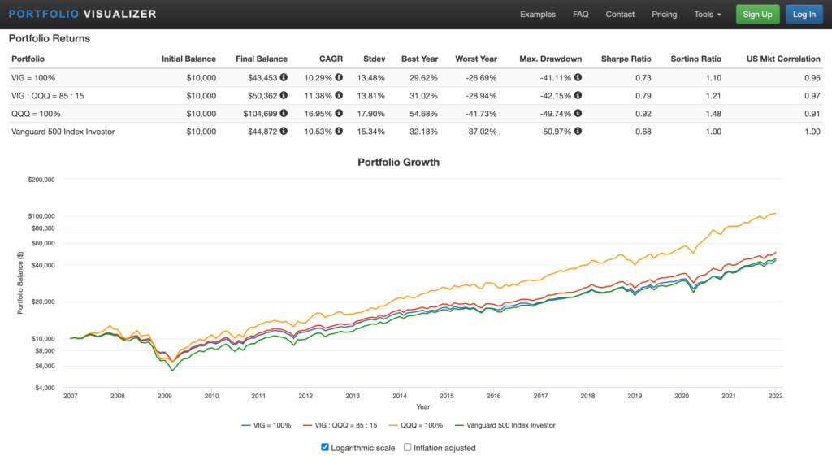This screenshot has width=832, height=456.
Task: Click the 0.92 Sharpe ratio value
Action: point(643,114)
